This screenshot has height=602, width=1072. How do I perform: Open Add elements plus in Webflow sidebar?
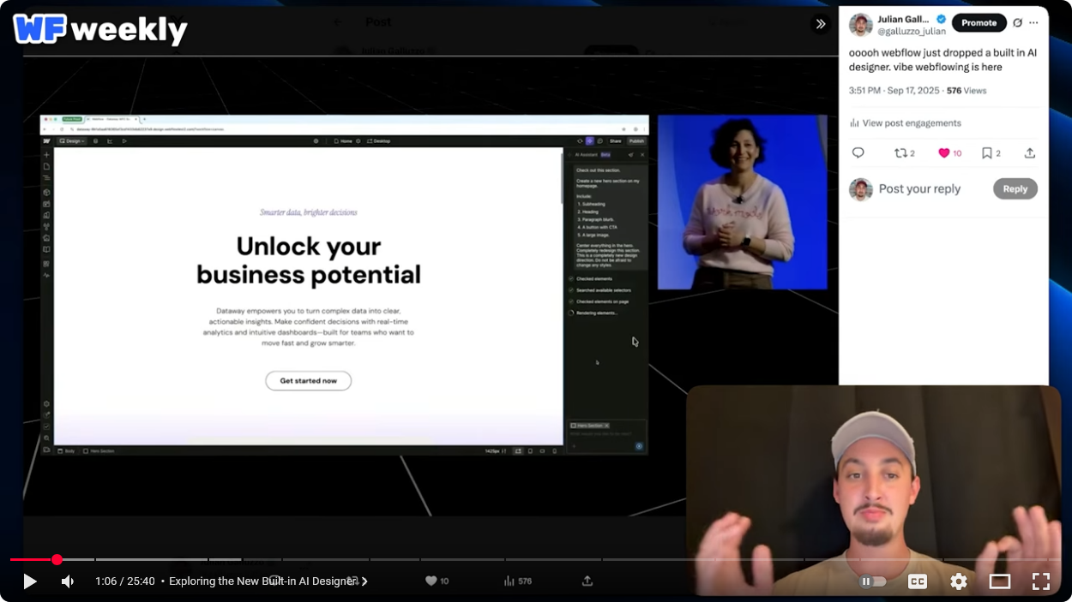click(x=46, y=155)
